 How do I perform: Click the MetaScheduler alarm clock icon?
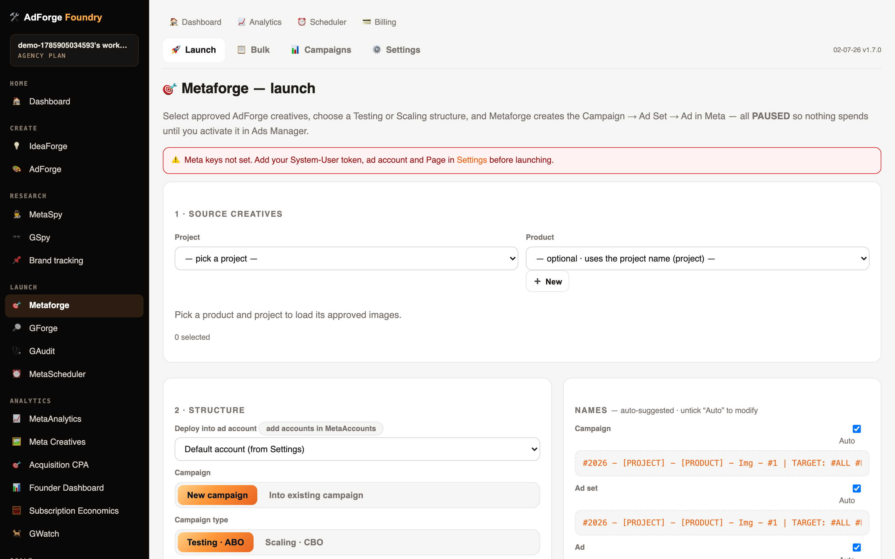tap(17, 374)
